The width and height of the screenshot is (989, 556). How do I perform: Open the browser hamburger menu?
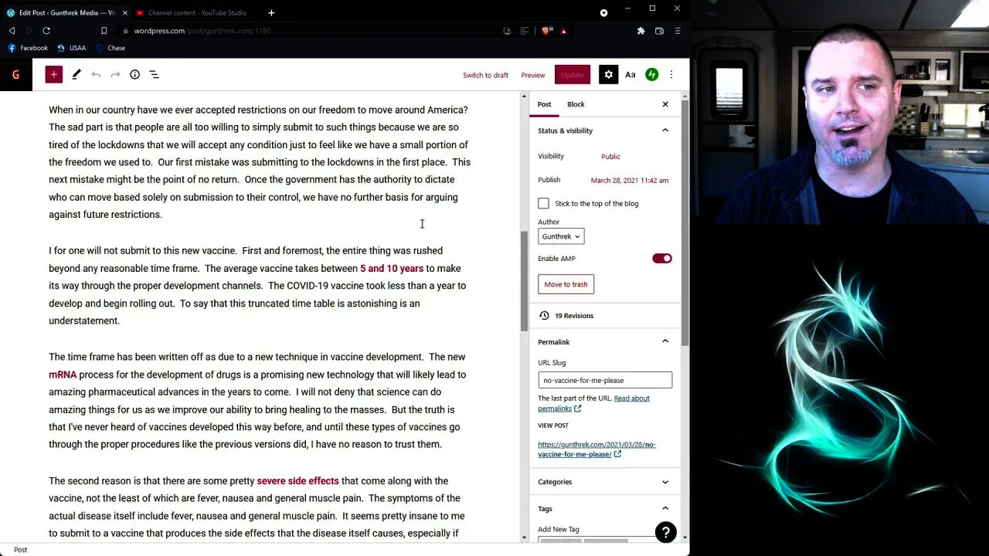click(x=678, y=31)
